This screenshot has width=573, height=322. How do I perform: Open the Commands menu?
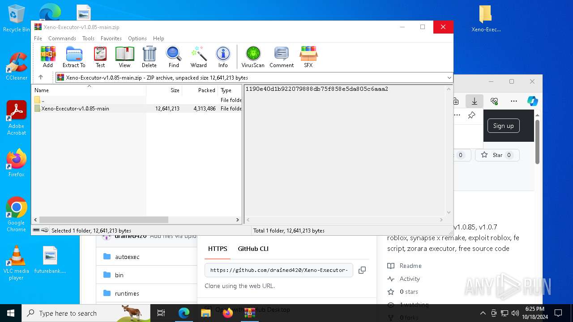click(x=62, y=38)
